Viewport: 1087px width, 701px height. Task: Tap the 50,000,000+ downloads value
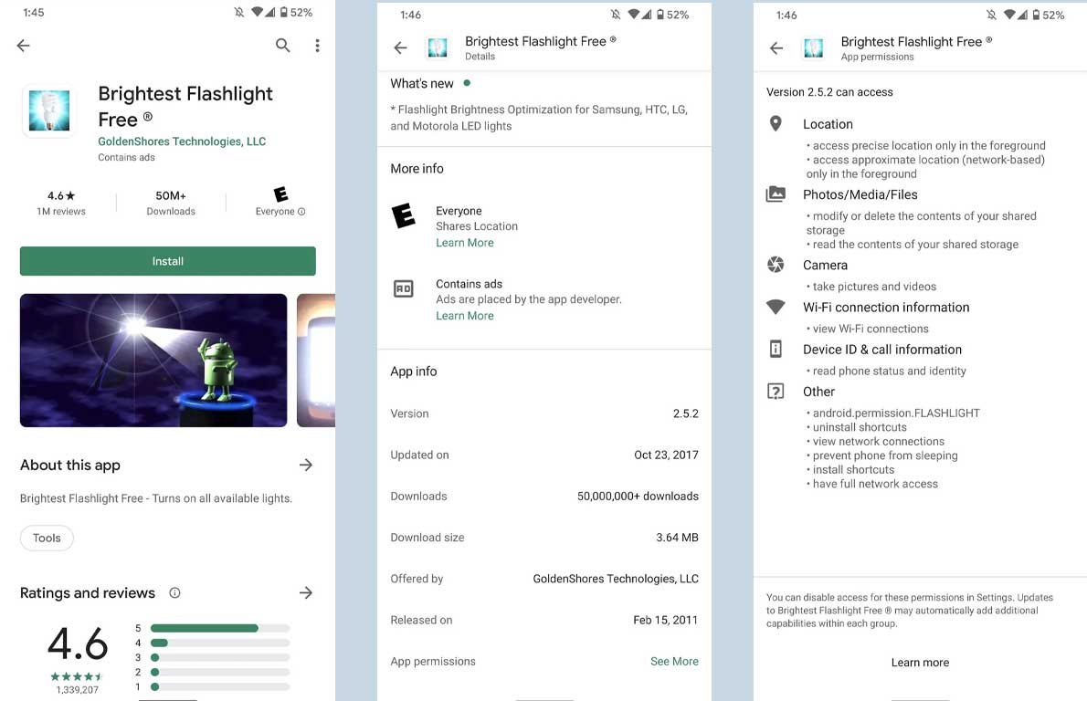[x=638, y=496]
